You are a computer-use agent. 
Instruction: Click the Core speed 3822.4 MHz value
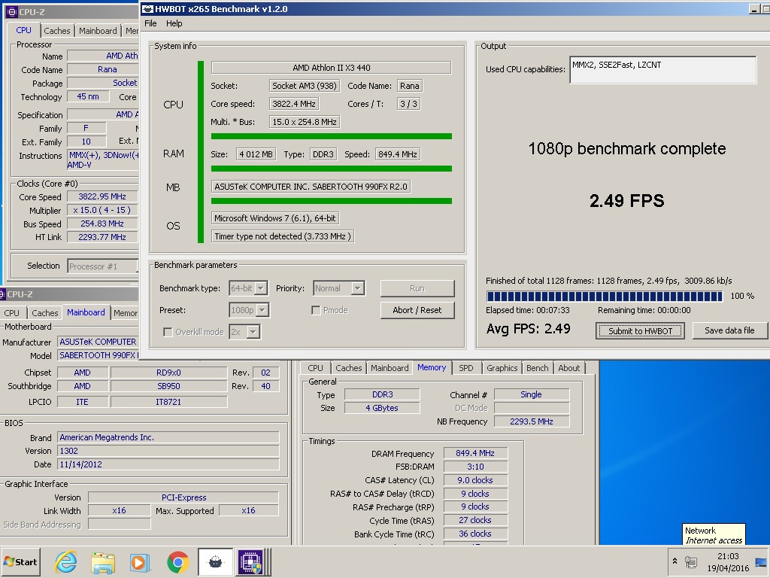pyautogui.click(x=294, y=104)
